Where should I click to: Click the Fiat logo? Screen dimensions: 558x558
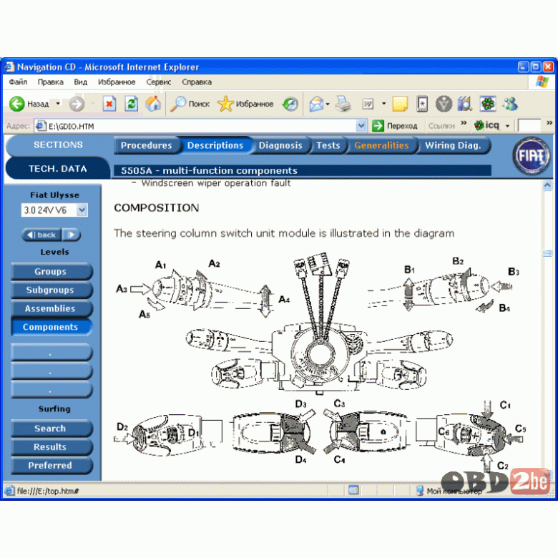coord(532,156)
